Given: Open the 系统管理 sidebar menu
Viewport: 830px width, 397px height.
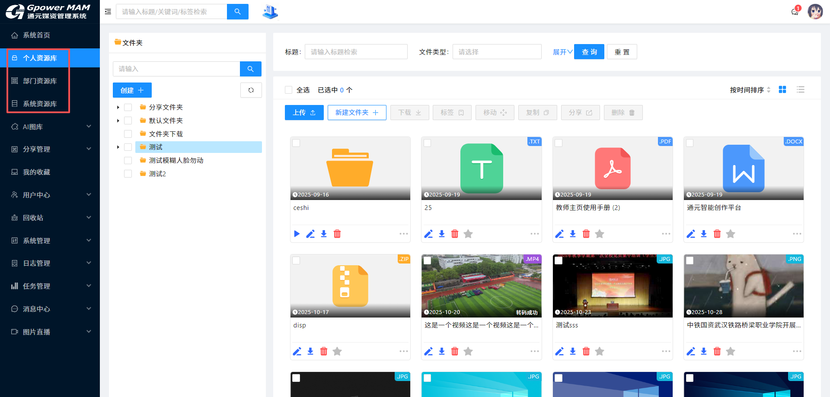Looking at the screenshot, I should (37, 241).
